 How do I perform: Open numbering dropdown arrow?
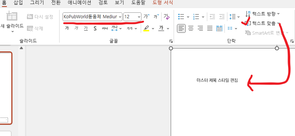click(203, 17)
